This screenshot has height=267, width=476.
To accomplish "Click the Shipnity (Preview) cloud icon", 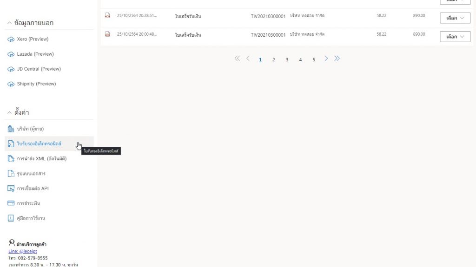I will coord(11,84).
